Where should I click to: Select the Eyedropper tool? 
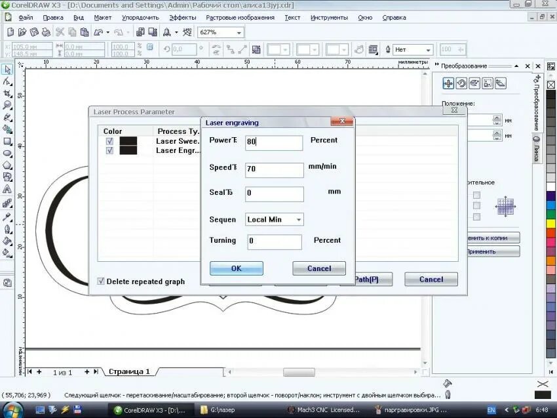(7, 217)
